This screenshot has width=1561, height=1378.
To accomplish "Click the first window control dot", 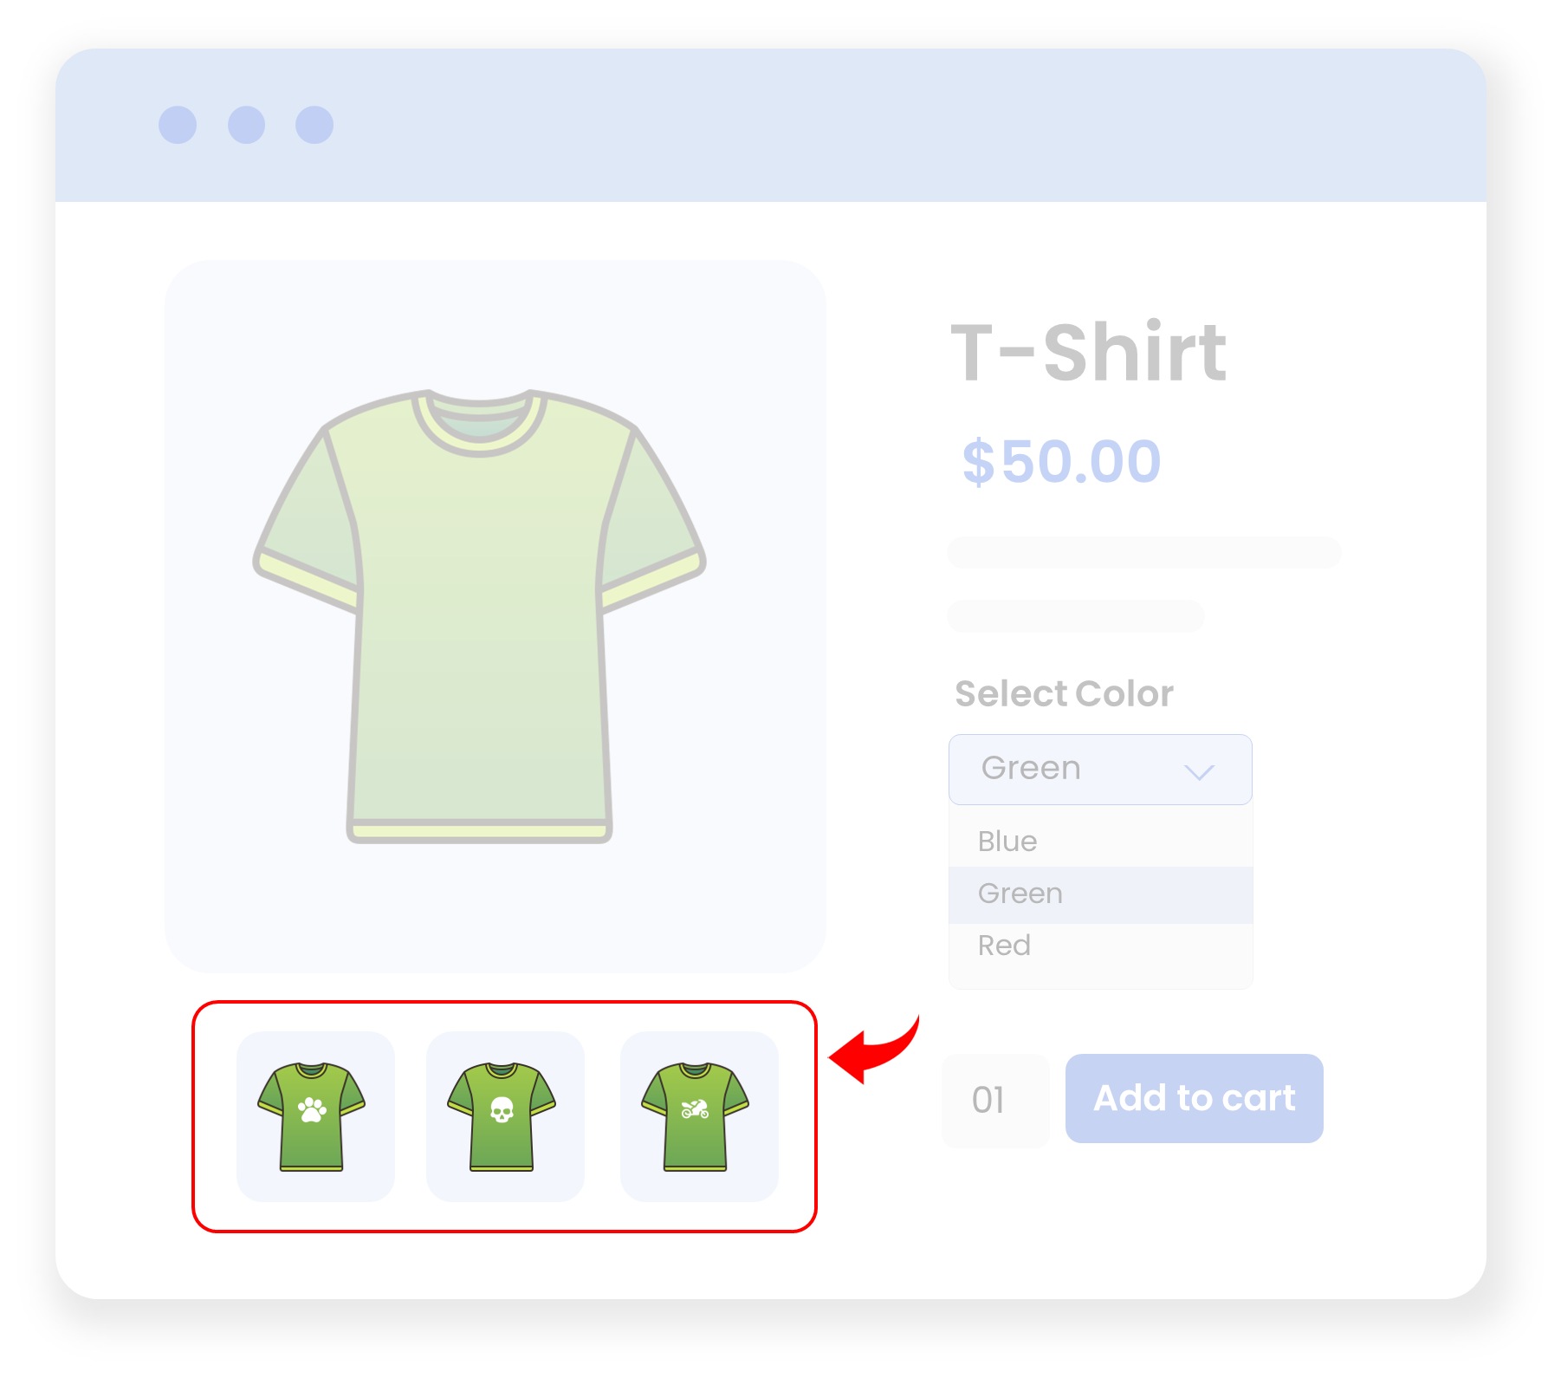I will 178,125.
